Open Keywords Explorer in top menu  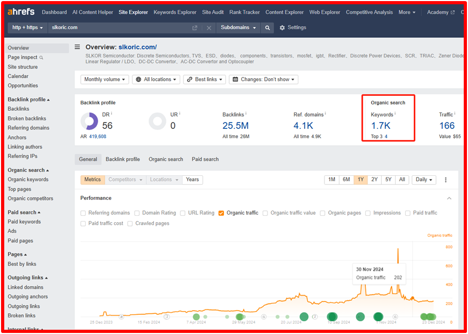click(174, 12)
